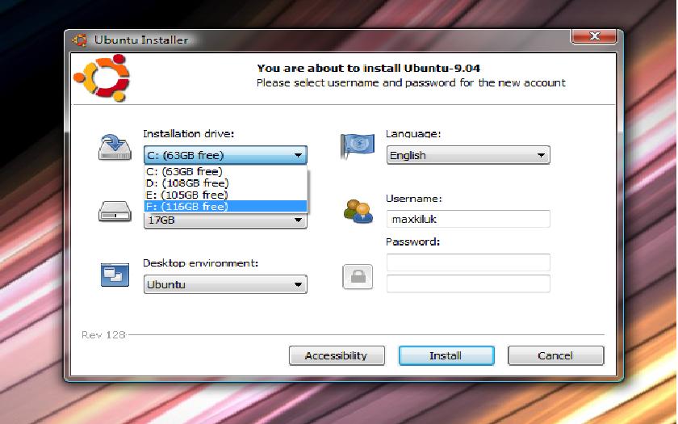Click the hard disk icon beside the 17GB size
This screenshot has width=678, height=424.
115,212
